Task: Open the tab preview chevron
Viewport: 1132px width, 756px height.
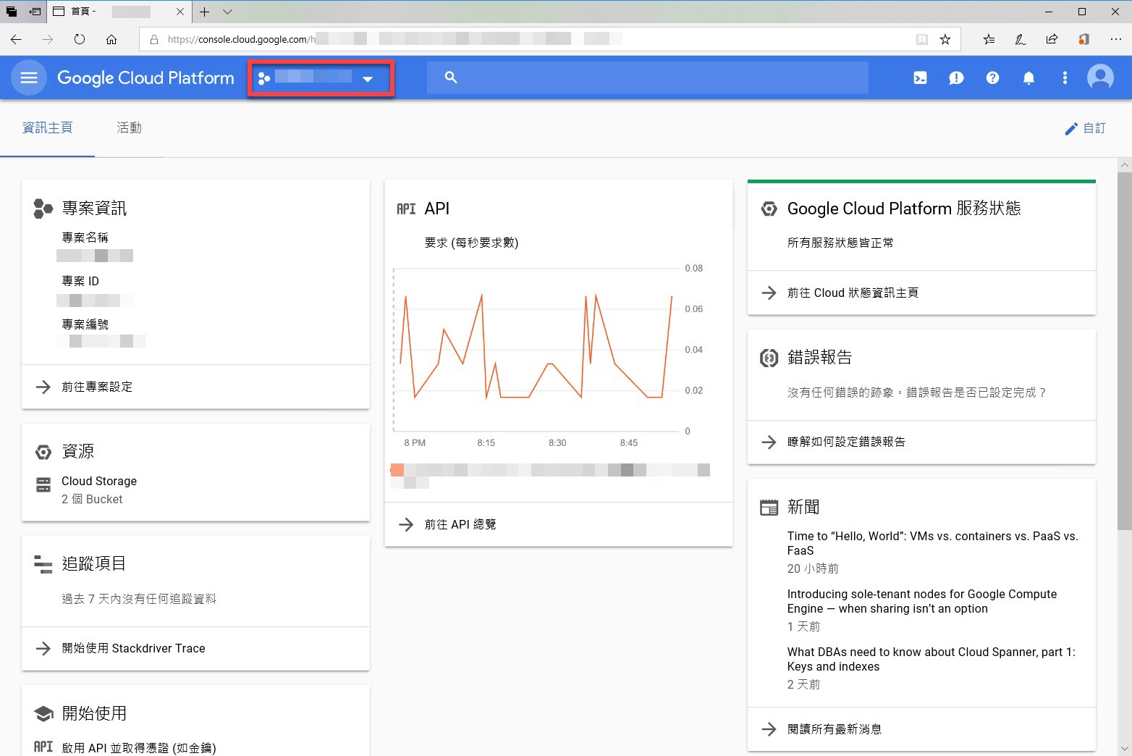Action: coord(227,12)
